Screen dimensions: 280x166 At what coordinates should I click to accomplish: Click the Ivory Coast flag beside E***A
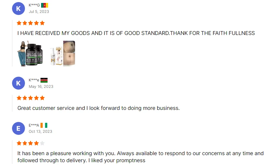[x=44, y=125]
